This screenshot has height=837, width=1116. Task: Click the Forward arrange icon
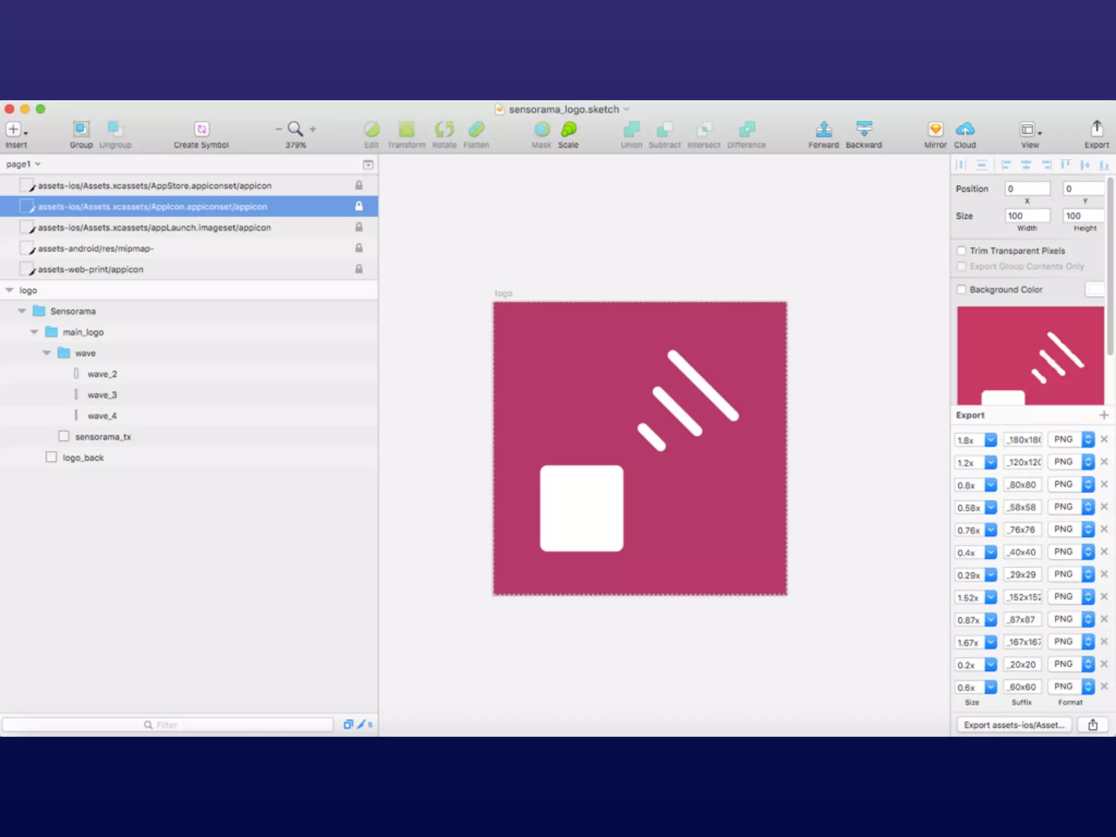click(x=823, y=129)
